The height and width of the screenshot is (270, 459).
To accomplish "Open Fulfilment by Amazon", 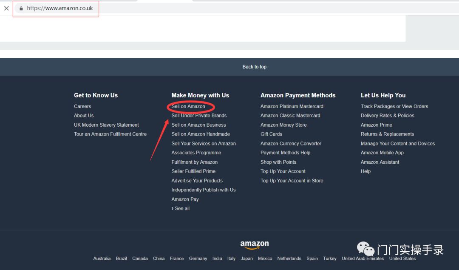I will click(194, 162).
